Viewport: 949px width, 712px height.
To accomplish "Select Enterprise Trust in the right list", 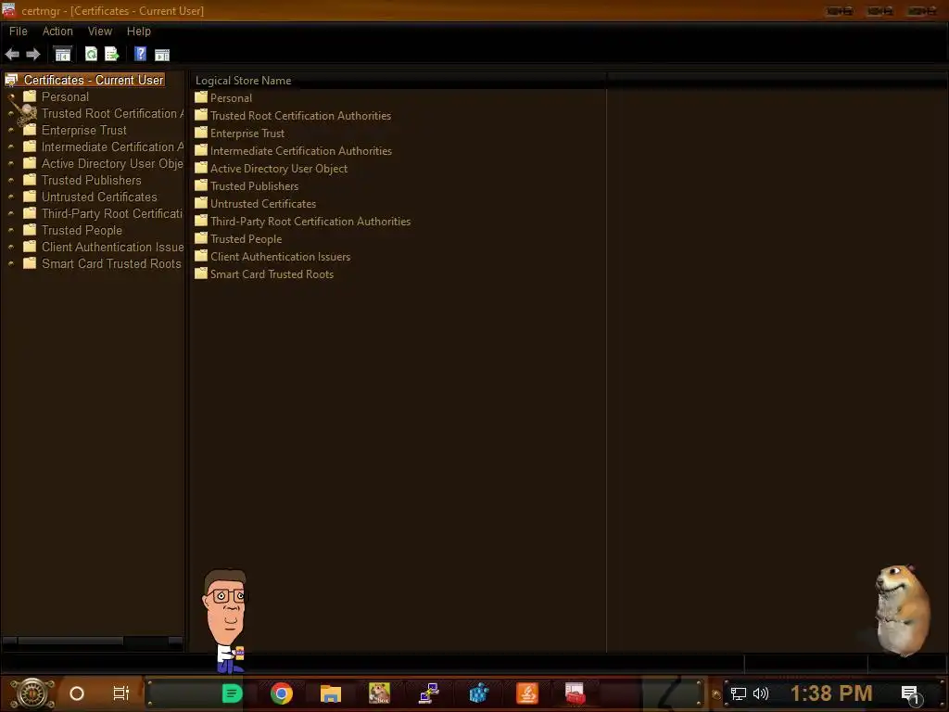I will pyautogui.click(x=247, y=133).
